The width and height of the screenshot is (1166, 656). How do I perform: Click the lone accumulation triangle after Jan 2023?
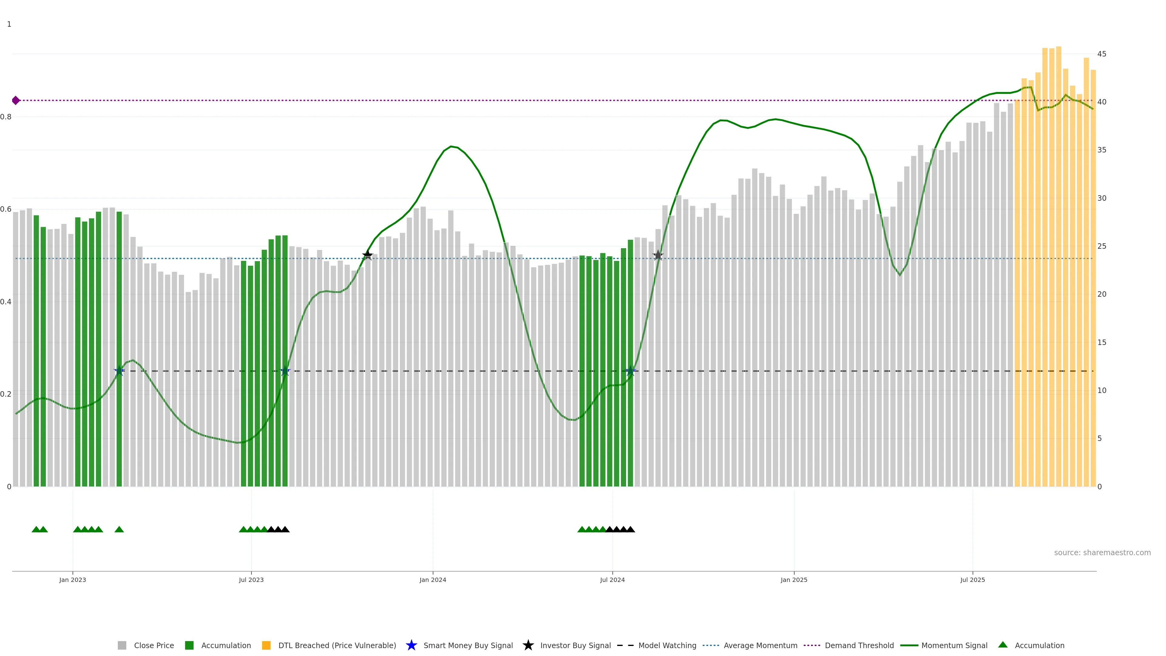coord(119,529)
